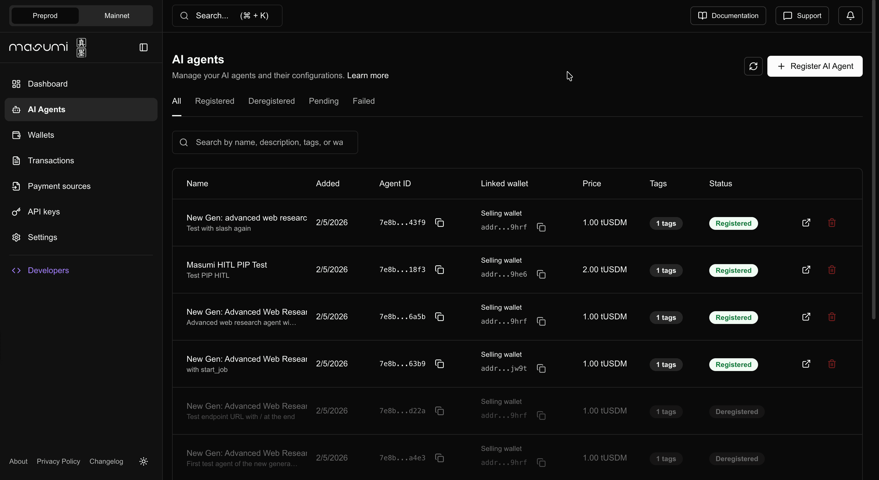Copy Agent ID 7e8b...a4e3
The width and height of the screenshot is (879, 480).
440,458
